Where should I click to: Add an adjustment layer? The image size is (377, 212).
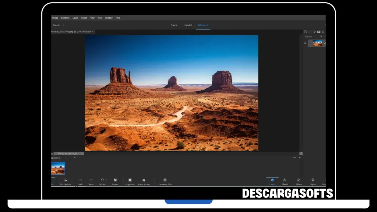314,32
